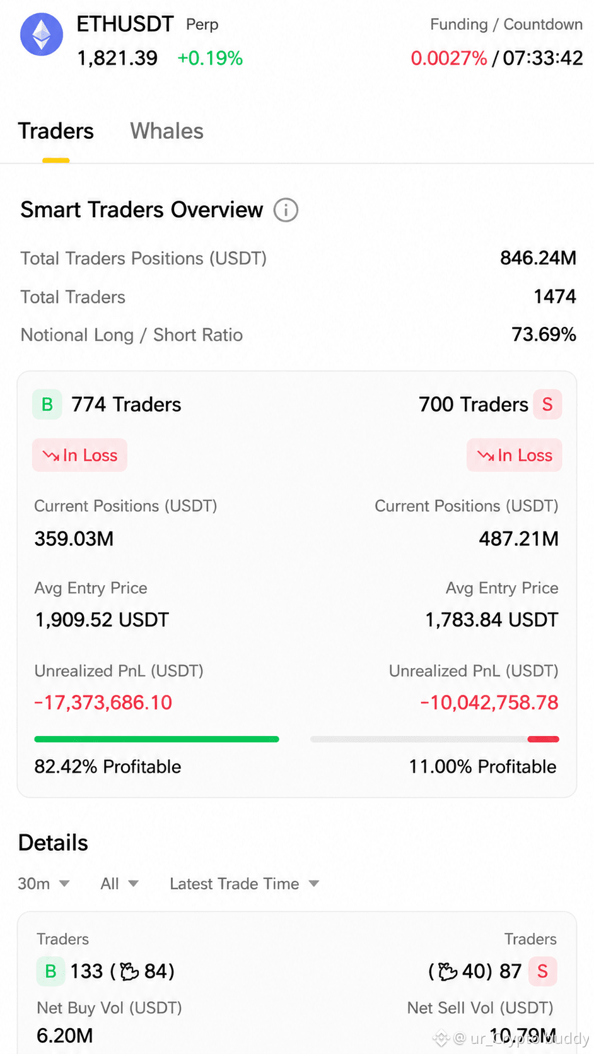Click the 73.69% Long/Short Ratio value
The height and width of the screenshot is (1054, 594).
point(544,335)
